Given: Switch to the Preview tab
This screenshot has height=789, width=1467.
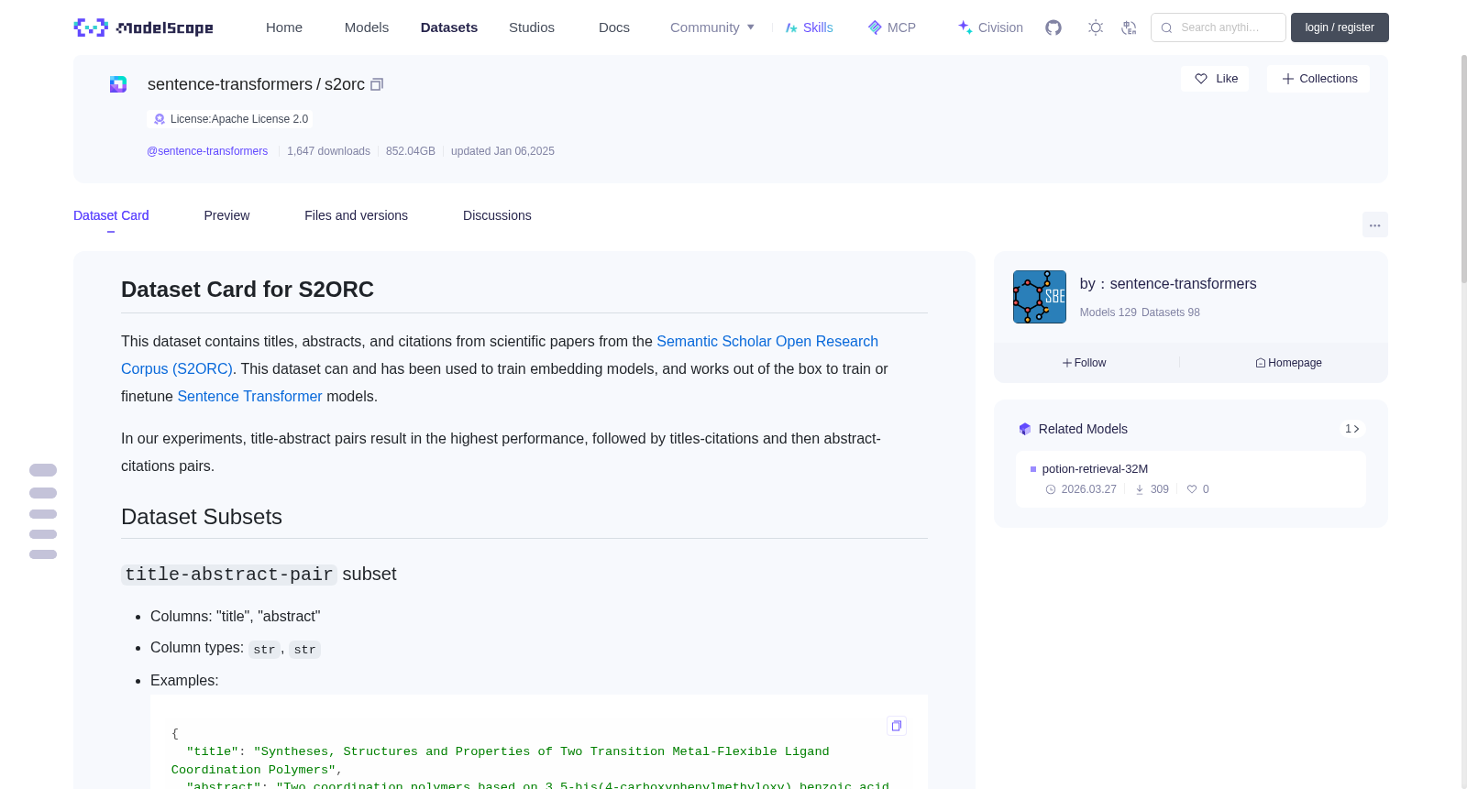Looking at the screenshot, I should point(226,215).
